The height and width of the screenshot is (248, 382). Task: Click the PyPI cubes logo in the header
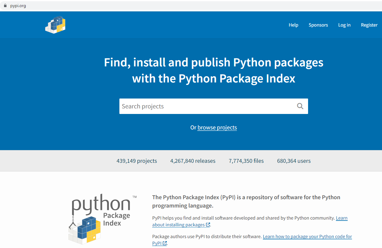click(55, 25)
